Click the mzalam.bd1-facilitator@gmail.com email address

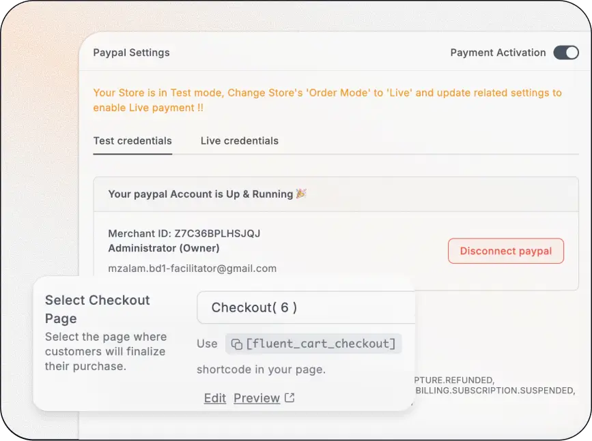point(192,269)
